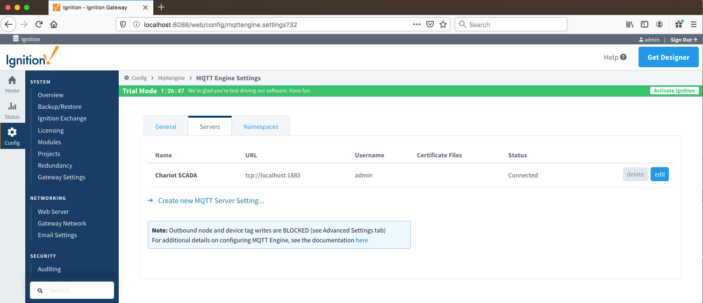This screenshot has height=303, width=703.
Task: Open Email Settings under Networking
Action: tap(57, 235)
